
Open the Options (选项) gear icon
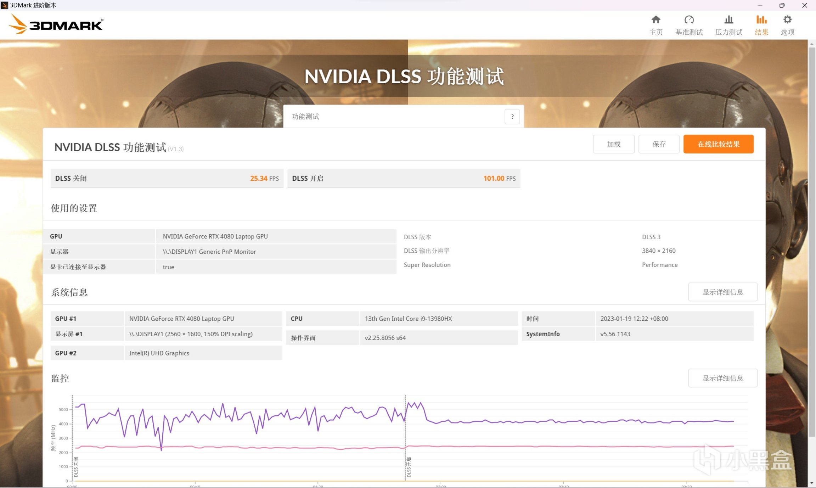787,20
